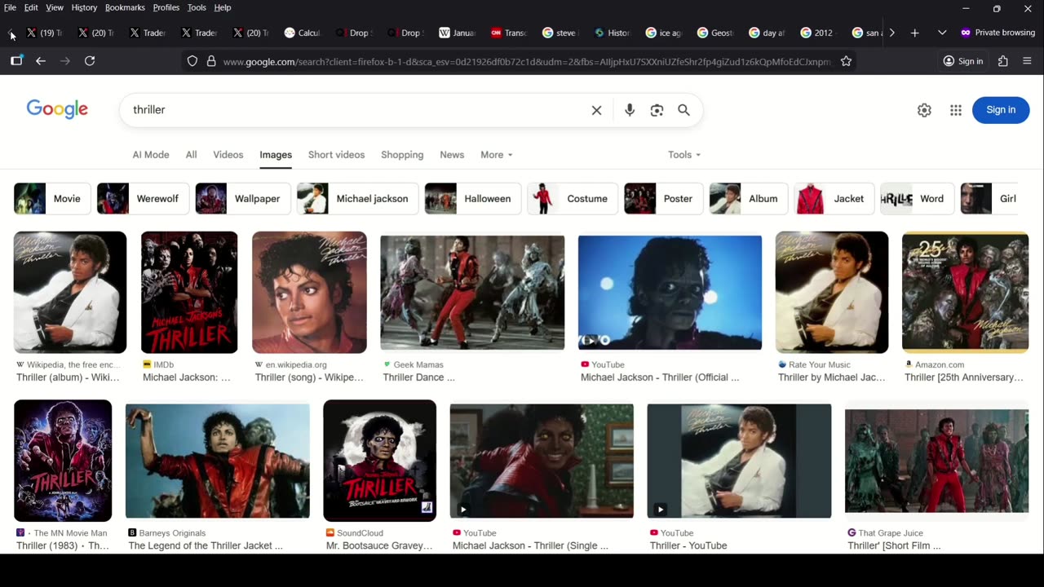Switch to the All results tab
This screenshot has width=1044, height=587.
(191, 155)
